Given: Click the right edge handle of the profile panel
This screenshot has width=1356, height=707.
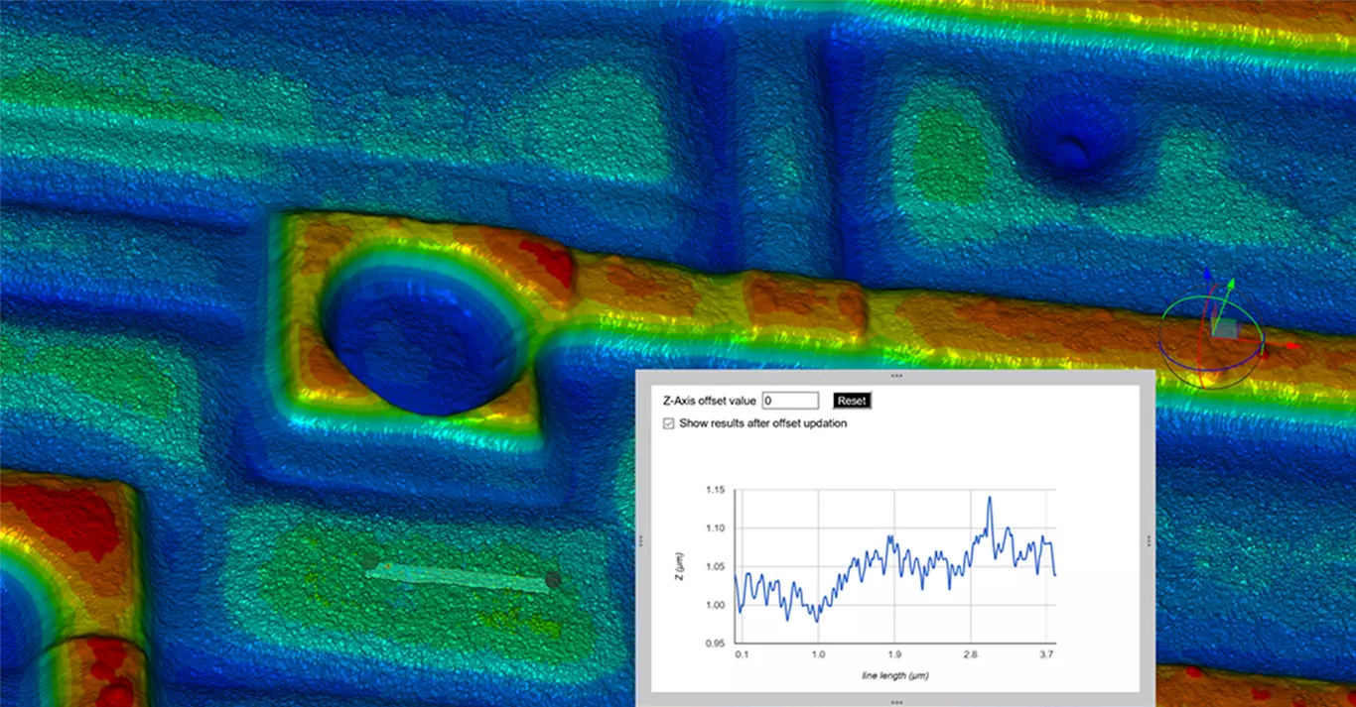Looking at the screenshot, I should 1150,540.
